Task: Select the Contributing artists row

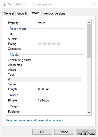Action: coord(45,60)
